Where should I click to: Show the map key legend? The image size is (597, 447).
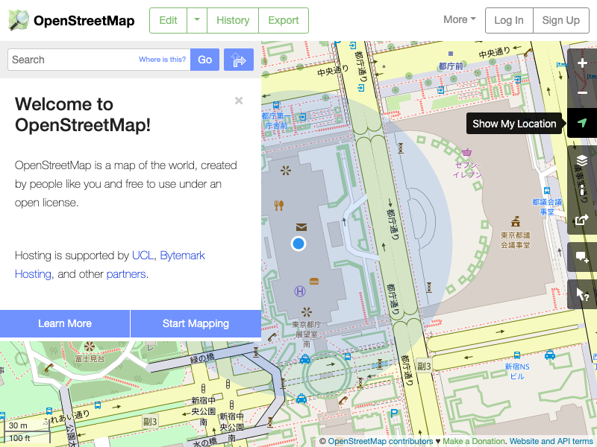point(582,190)
